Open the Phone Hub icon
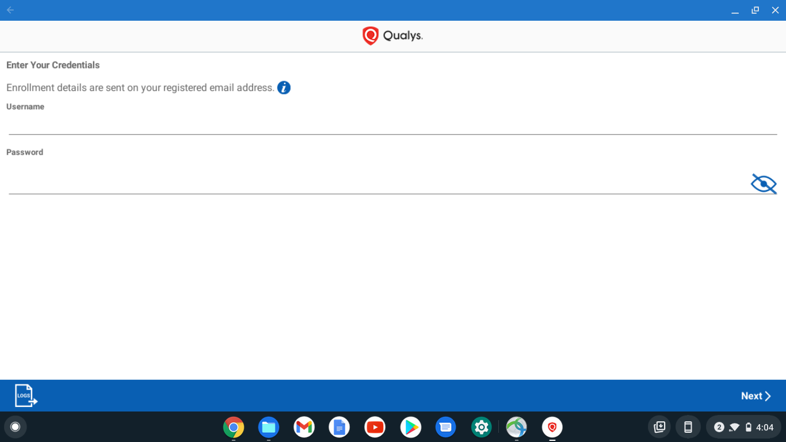Viewport: 786px width, 442px height. coord(688,427)
